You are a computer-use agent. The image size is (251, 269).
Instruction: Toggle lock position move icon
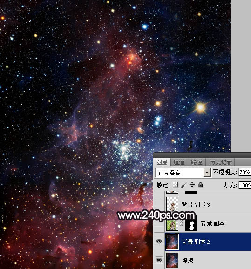click(x=192, y=185)
